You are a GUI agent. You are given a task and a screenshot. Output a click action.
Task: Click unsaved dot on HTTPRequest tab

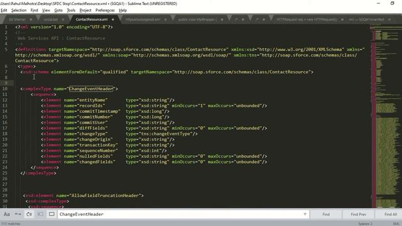342,19
